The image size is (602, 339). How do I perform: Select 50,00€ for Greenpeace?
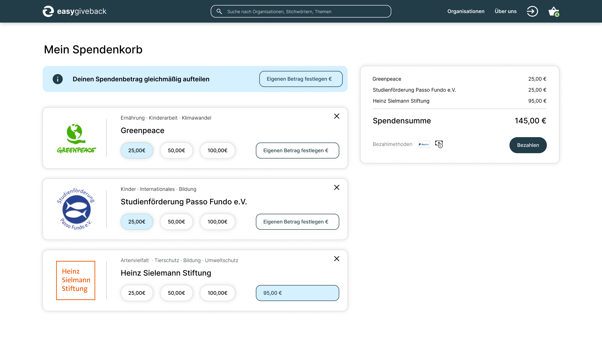click(177, 151)
